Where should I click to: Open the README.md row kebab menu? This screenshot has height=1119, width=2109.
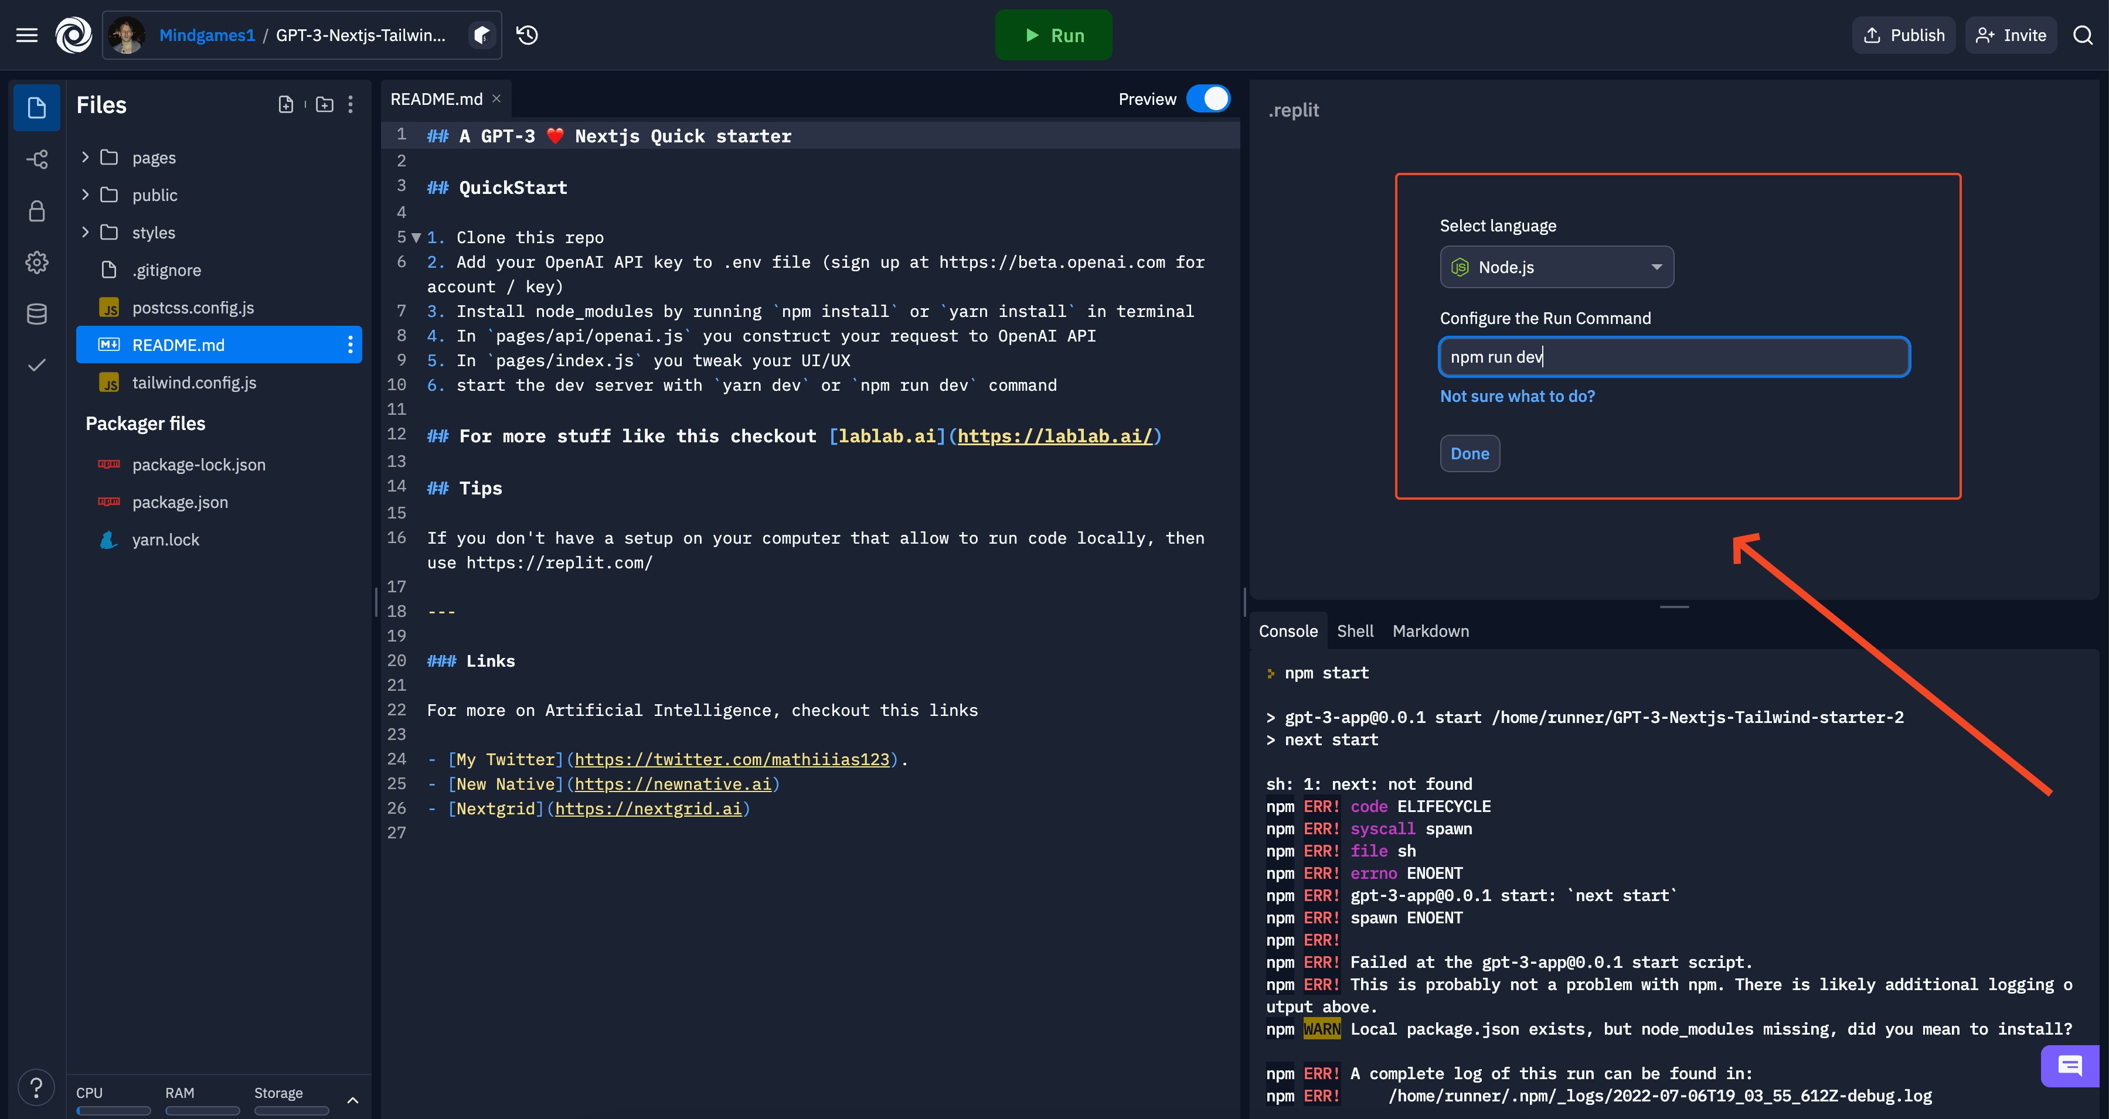351,344
